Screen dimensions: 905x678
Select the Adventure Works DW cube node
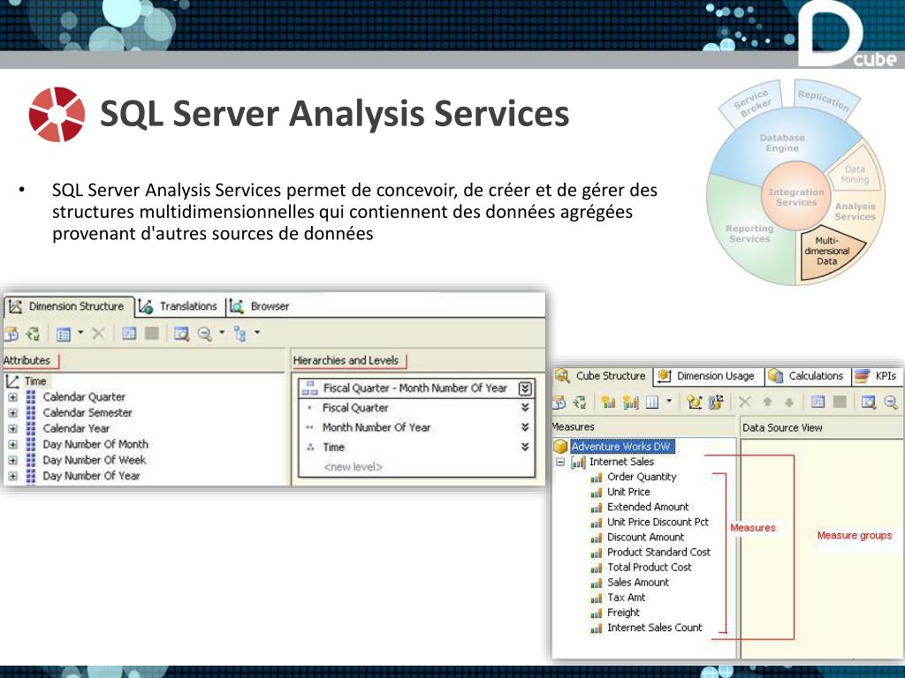pos(621,446)
